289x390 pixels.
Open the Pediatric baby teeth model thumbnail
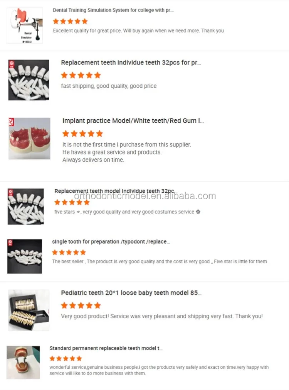pos(29,310)
